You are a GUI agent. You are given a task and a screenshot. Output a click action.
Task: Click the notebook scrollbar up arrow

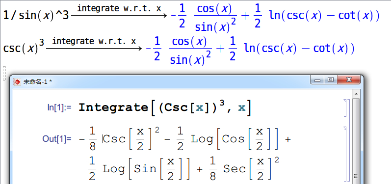(356, 94)
